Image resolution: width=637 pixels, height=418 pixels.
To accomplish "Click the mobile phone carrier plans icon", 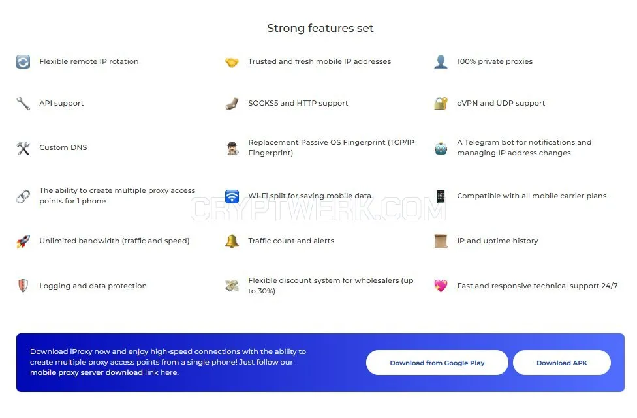I will 441,196.
